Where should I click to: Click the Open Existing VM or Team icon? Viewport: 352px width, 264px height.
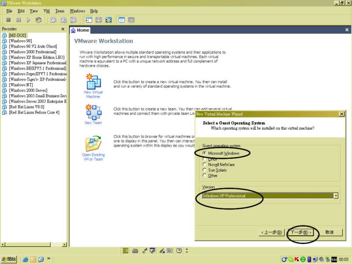pyautogui.click(x=93, y=143)
